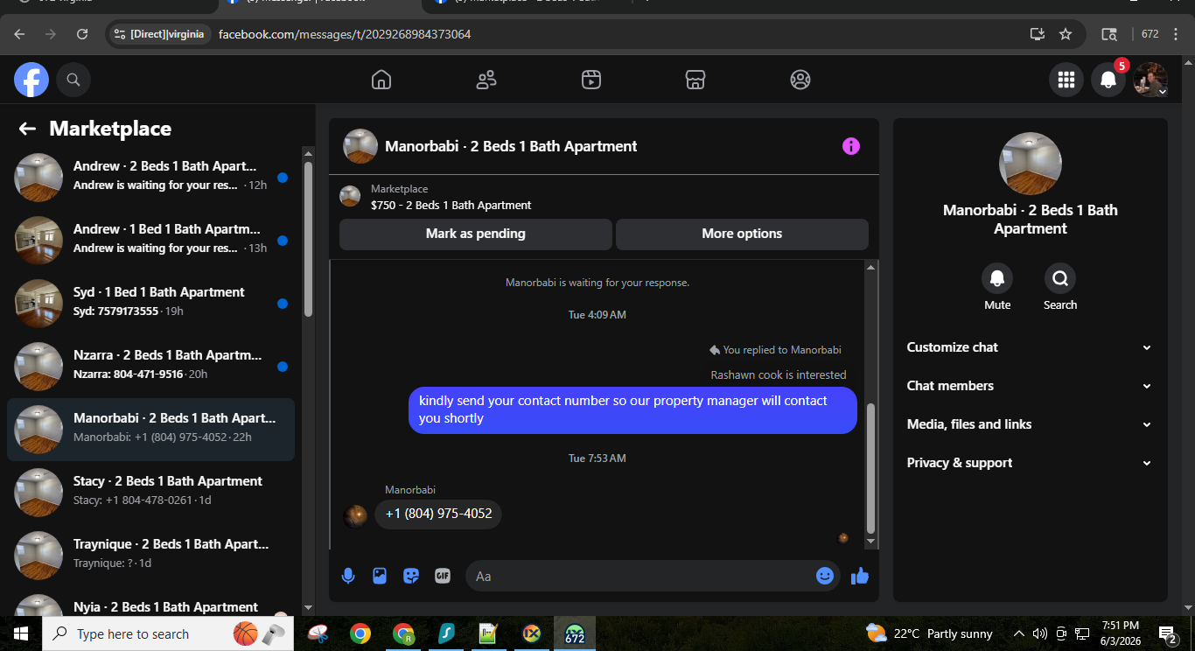Expand the Customize chat section
The image size is (1195, 651).
pyautogui.click(x=1031, y=347)
